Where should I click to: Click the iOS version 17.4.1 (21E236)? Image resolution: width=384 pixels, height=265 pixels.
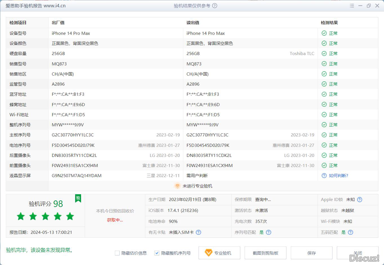pyautogui.click(x=183, y=210)
